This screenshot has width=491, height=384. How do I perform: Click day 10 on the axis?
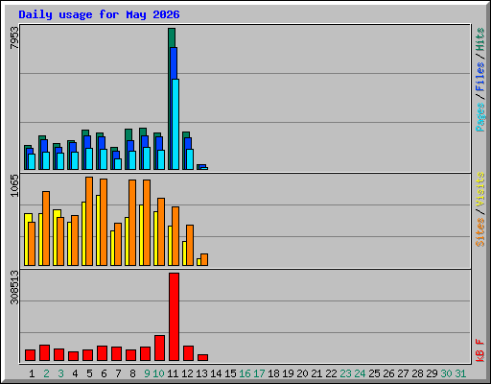[158, 373]
